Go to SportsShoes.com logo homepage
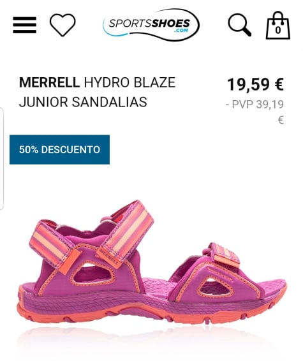Image resolution: width=303 pixels, height=361 pixels. (x=151, y=25)
